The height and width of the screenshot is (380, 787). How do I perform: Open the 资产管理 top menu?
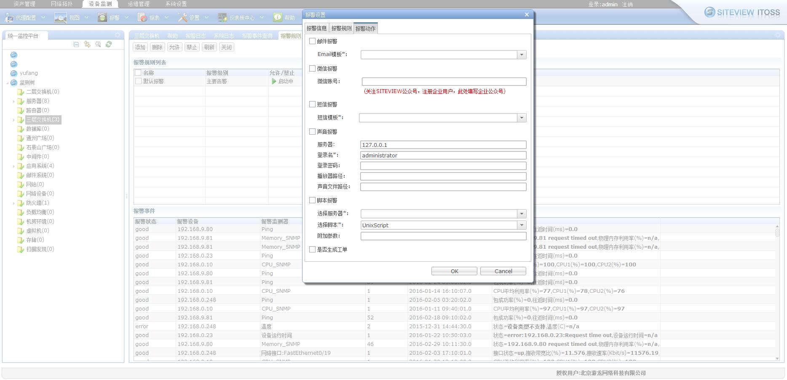(24, 4)
